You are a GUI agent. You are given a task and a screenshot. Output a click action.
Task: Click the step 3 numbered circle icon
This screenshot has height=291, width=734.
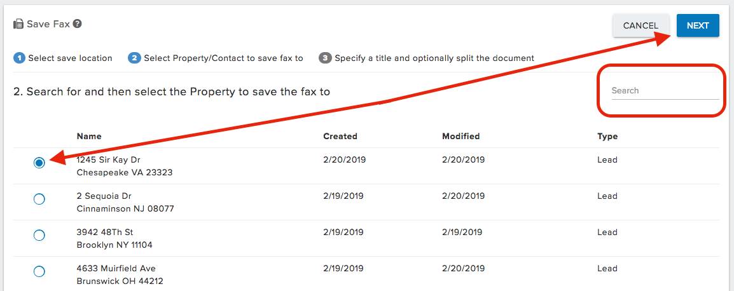pos(325,58)
